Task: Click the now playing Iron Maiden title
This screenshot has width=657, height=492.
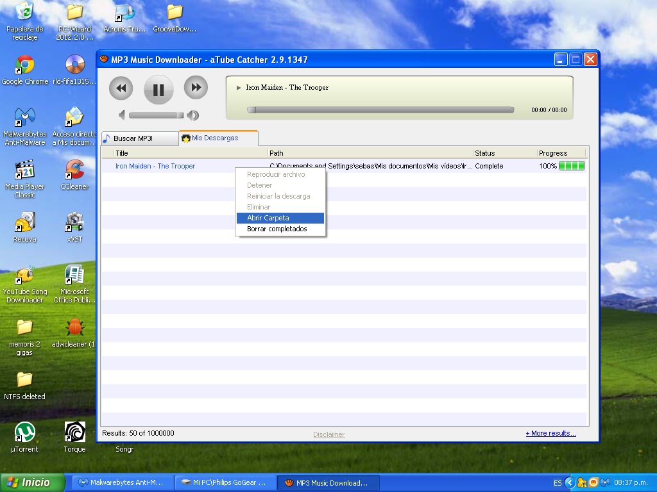Action: click(287, 87)
